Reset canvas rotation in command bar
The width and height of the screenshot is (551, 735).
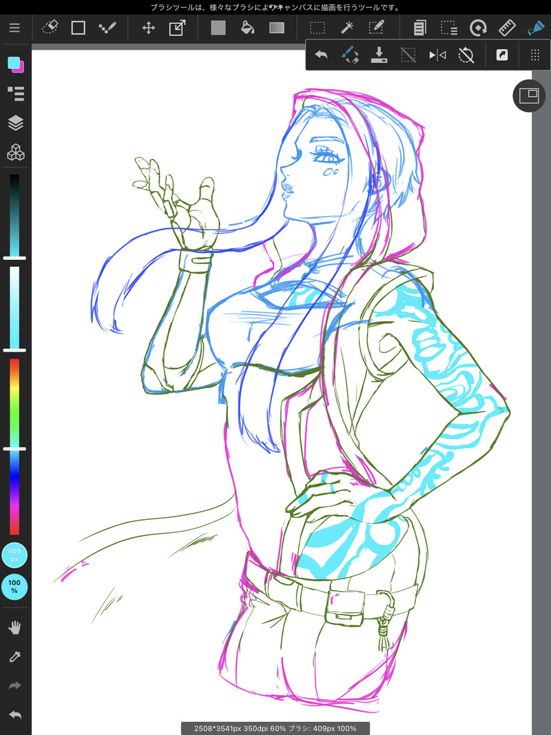[x=466, y=55]
